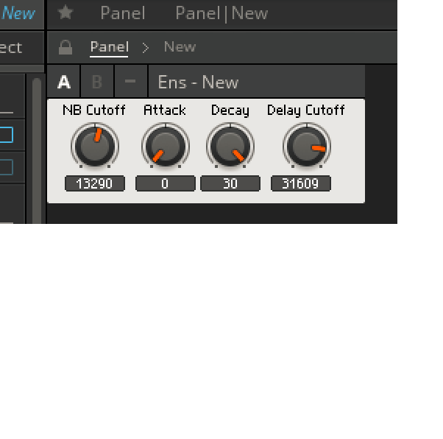443x439 pixels.
Task: Click the Delay Cutoff value field 31609
Action: (x=300, y=183)
